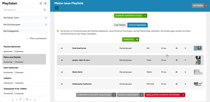Switch to Entwurf bearbeiten tab
The height and width of the screenshot is (102, 210).
pyautogui.click(x=138, y=25)
